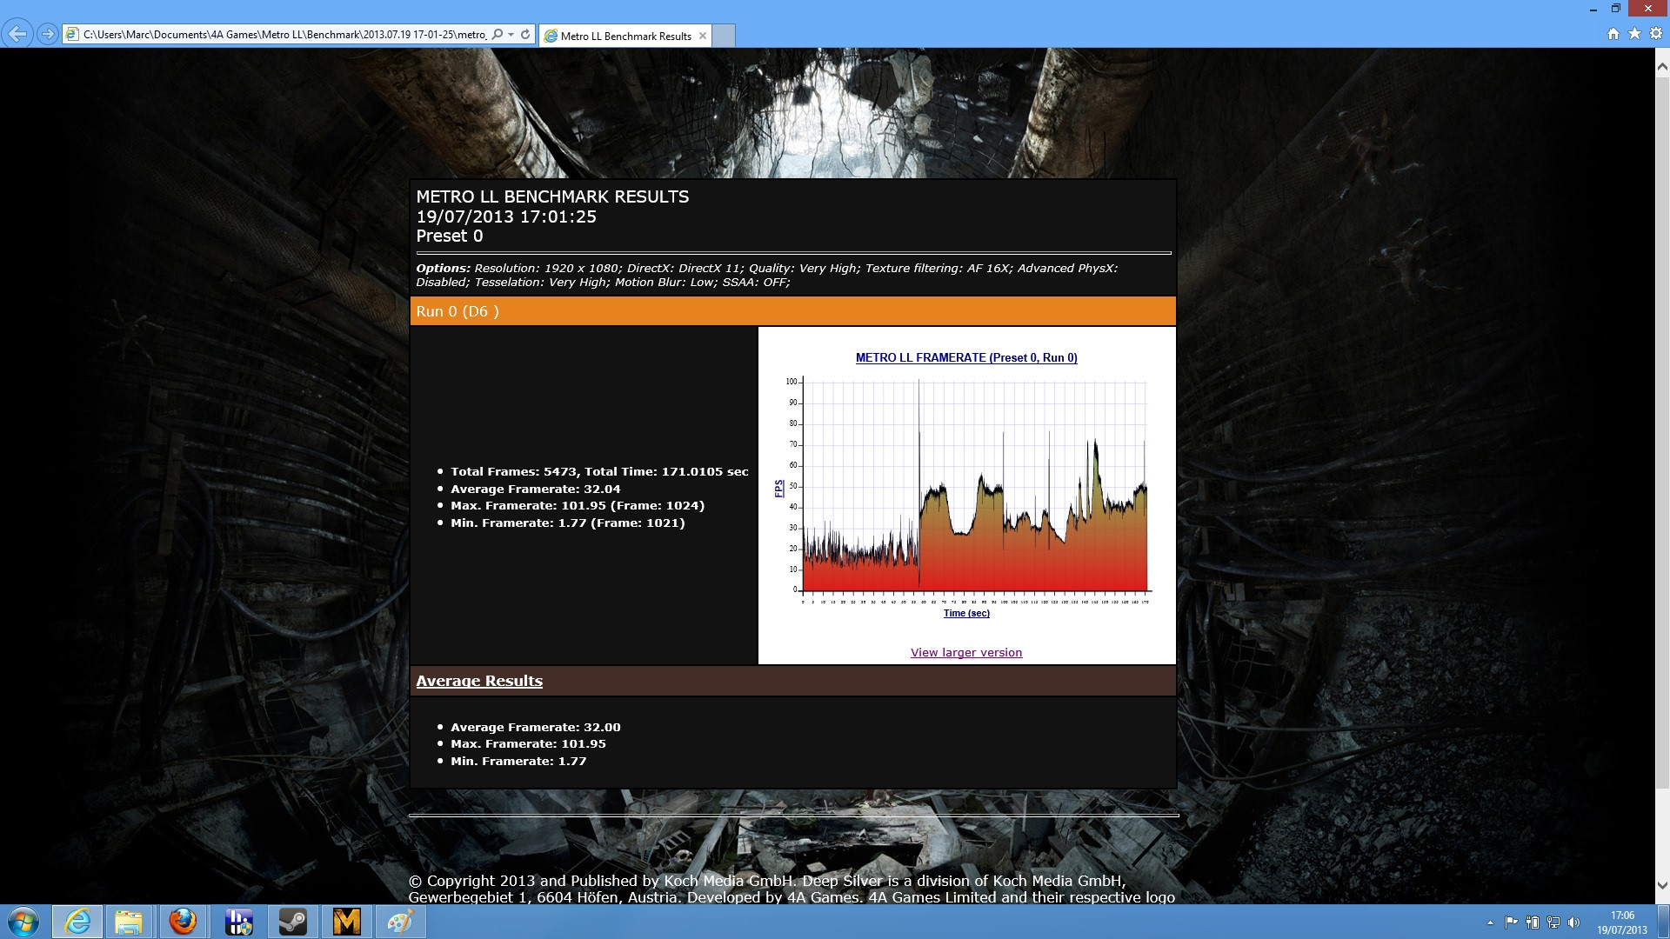Viewport: 1670px width, 939px height.
Task: Open the Steam taskbar icon
Action: (292, 922)
